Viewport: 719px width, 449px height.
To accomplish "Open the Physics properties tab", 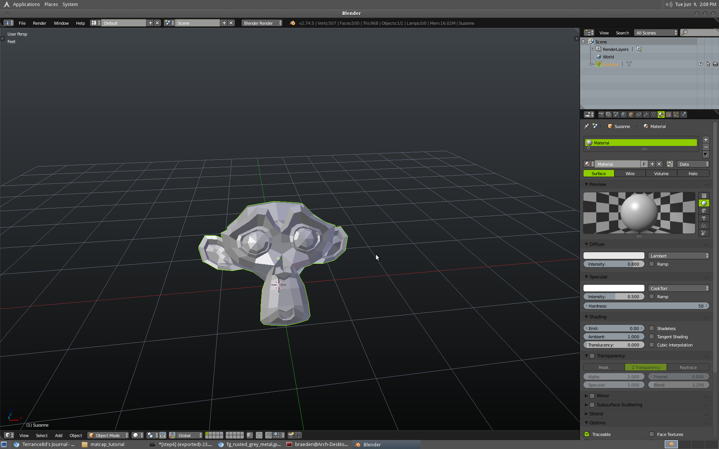I will [x=683, y=114].
